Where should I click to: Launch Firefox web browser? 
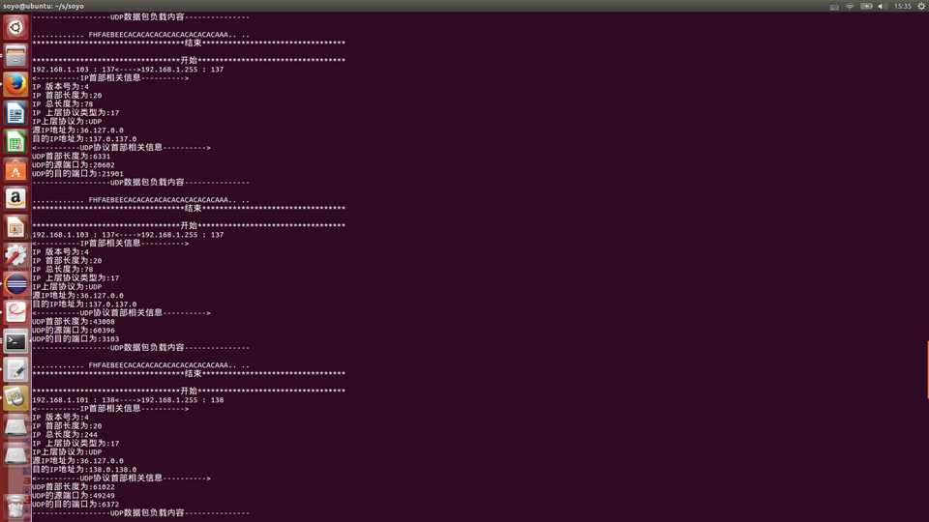tap(15, 85)
